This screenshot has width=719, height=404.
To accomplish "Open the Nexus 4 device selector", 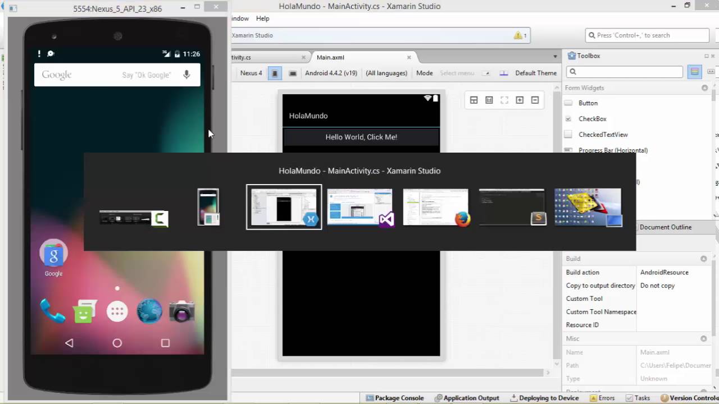I will pos(251,73).
